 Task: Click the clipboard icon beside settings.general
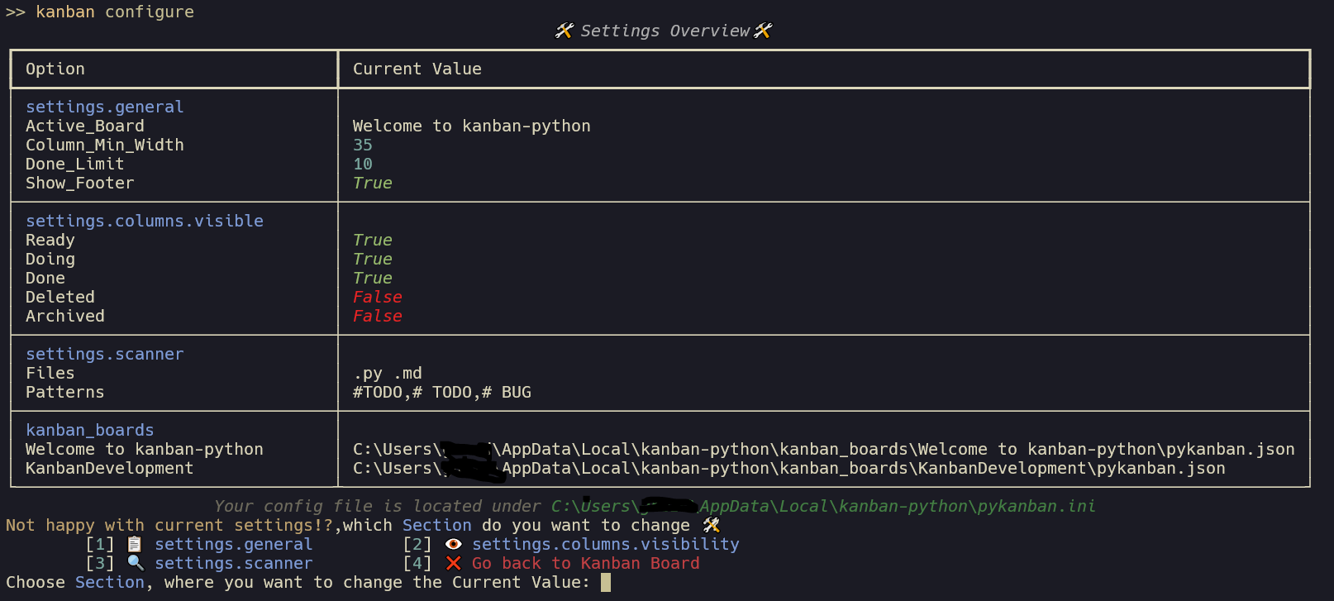(x=135, y=544)
